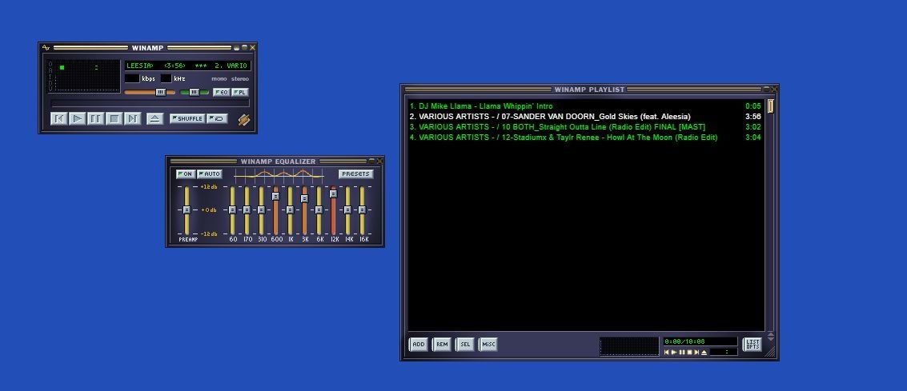This screenshot has height=391, width=907.
Task: Toggle the EQ window button
Action: (x=222, y=93)
